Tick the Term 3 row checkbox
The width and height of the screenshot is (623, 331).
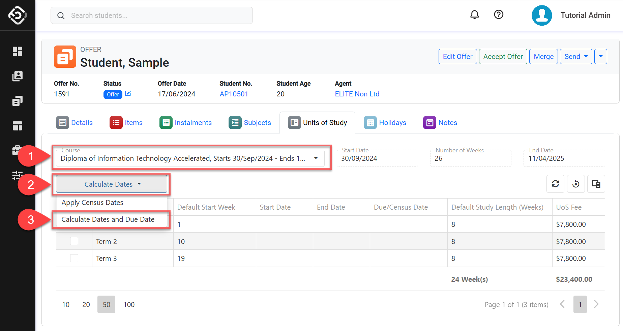tap(74, 259)
